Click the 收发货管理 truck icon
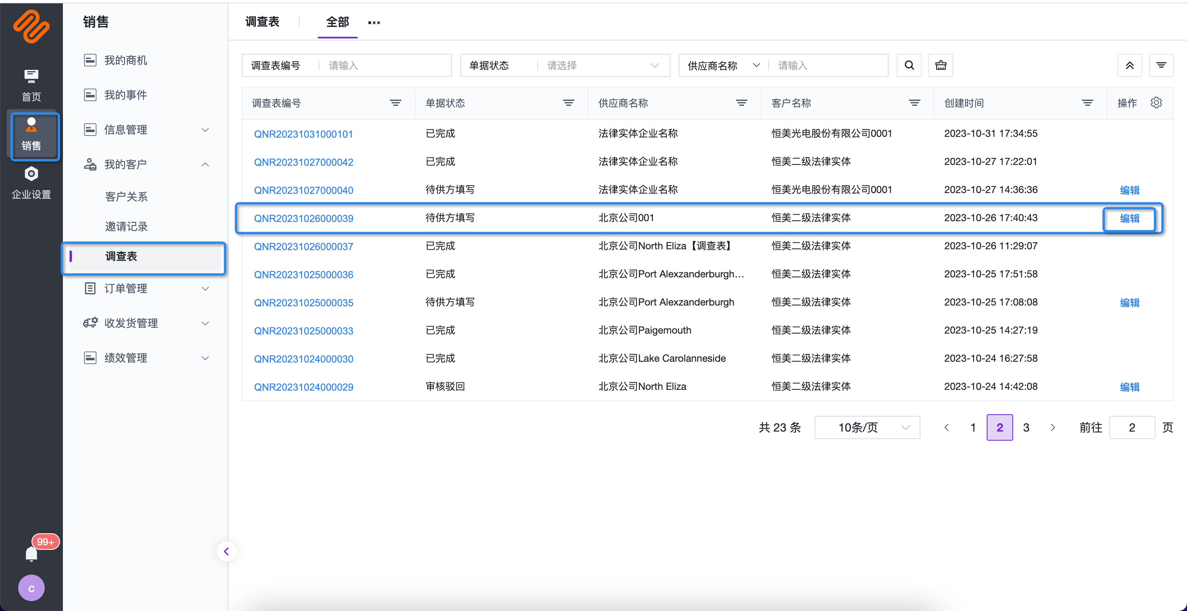The width and height of the screenshot is (1187, 611). 90,323
